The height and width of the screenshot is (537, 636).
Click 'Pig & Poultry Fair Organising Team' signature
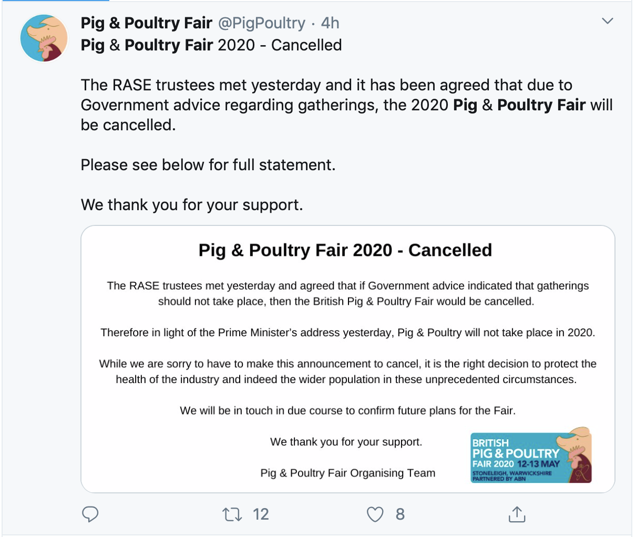348,473
